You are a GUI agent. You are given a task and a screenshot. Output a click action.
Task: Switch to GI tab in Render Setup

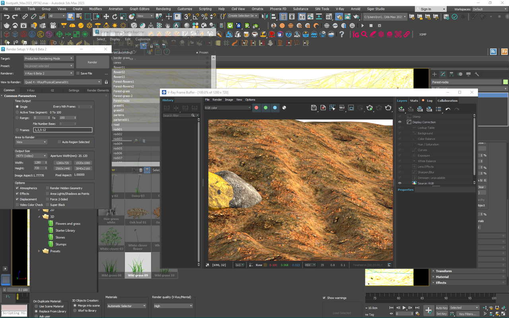[52, 90]
